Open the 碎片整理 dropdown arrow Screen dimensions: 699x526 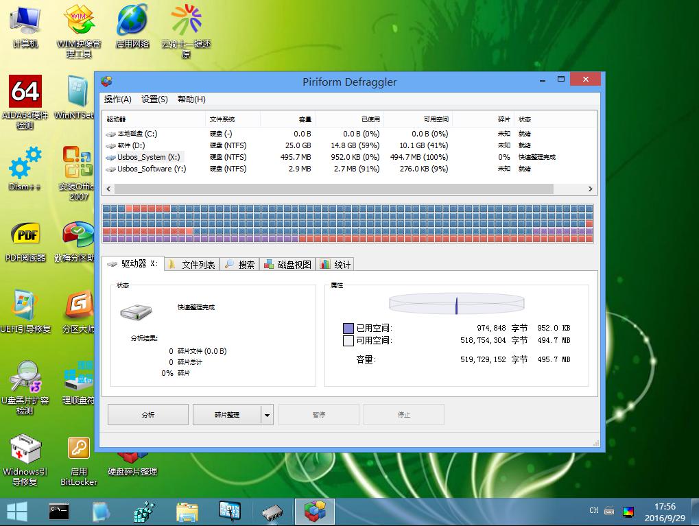268,415
